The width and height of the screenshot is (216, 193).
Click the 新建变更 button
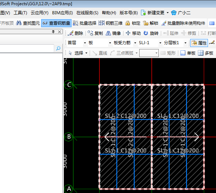click(x=152, y=13)
